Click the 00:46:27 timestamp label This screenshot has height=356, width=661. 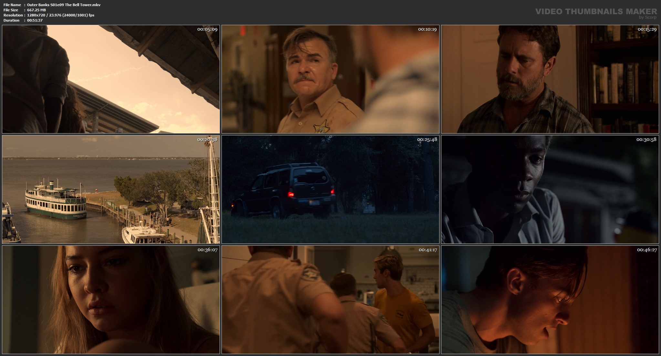click(647, 250)
